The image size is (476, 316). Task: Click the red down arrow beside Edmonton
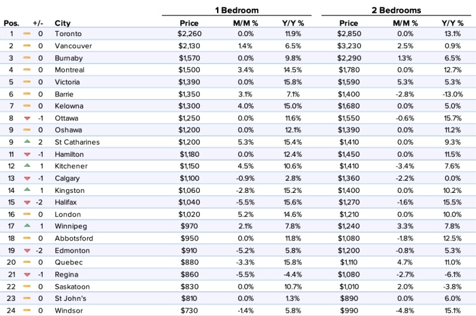pyautogui.click(x=27, y=251)
